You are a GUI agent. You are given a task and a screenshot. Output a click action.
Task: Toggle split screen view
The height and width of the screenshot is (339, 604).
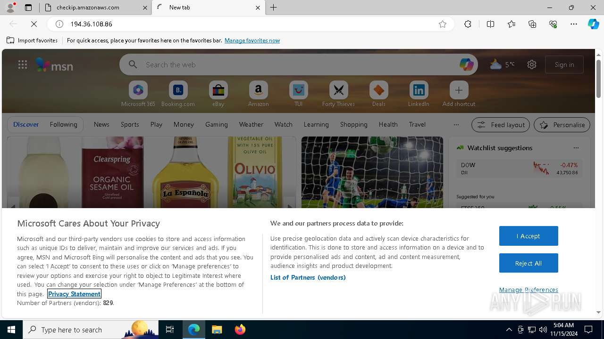(490, 24)
